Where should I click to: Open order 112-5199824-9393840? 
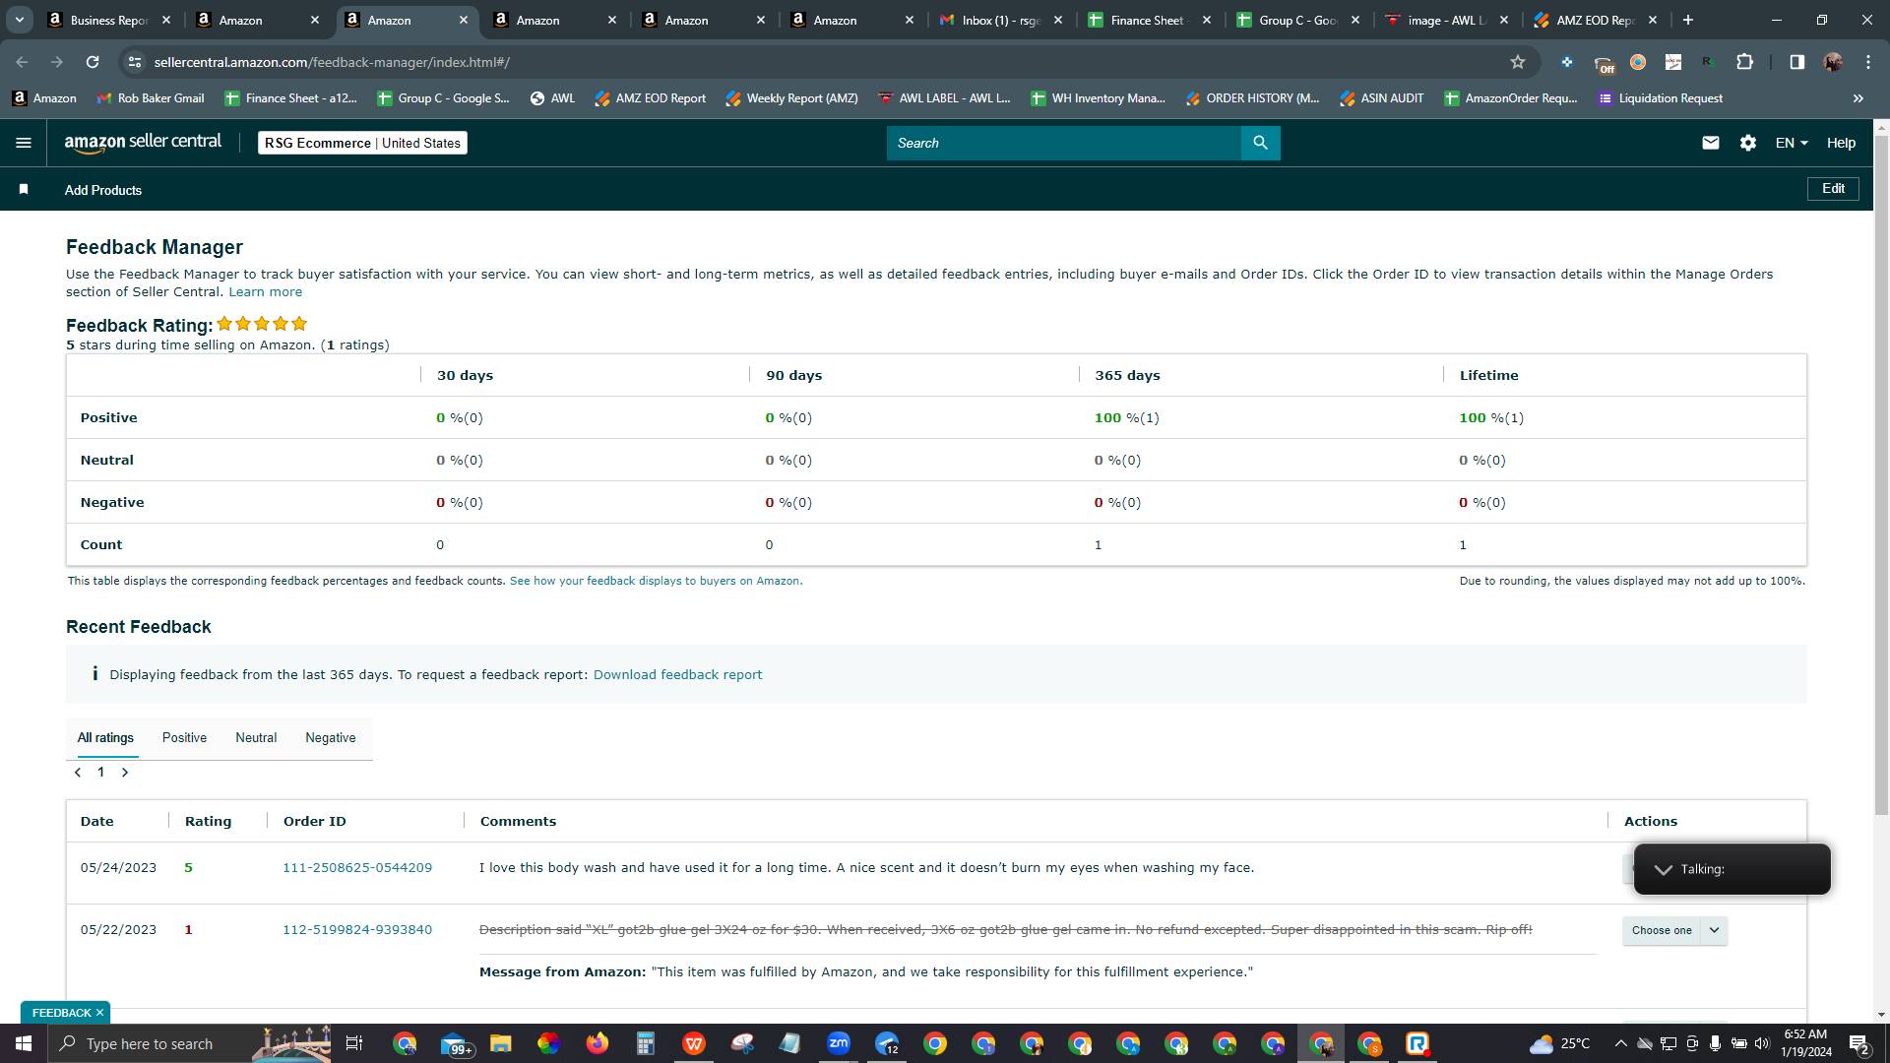(357, 930)
